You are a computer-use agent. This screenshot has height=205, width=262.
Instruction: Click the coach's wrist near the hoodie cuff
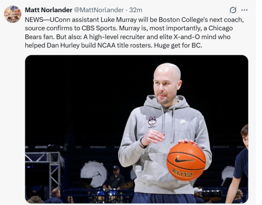144,141
